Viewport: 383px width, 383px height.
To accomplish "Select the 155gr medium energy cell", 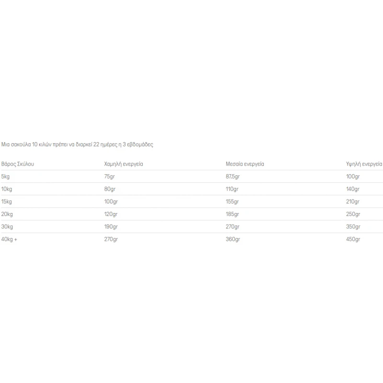I will (232, 202).
